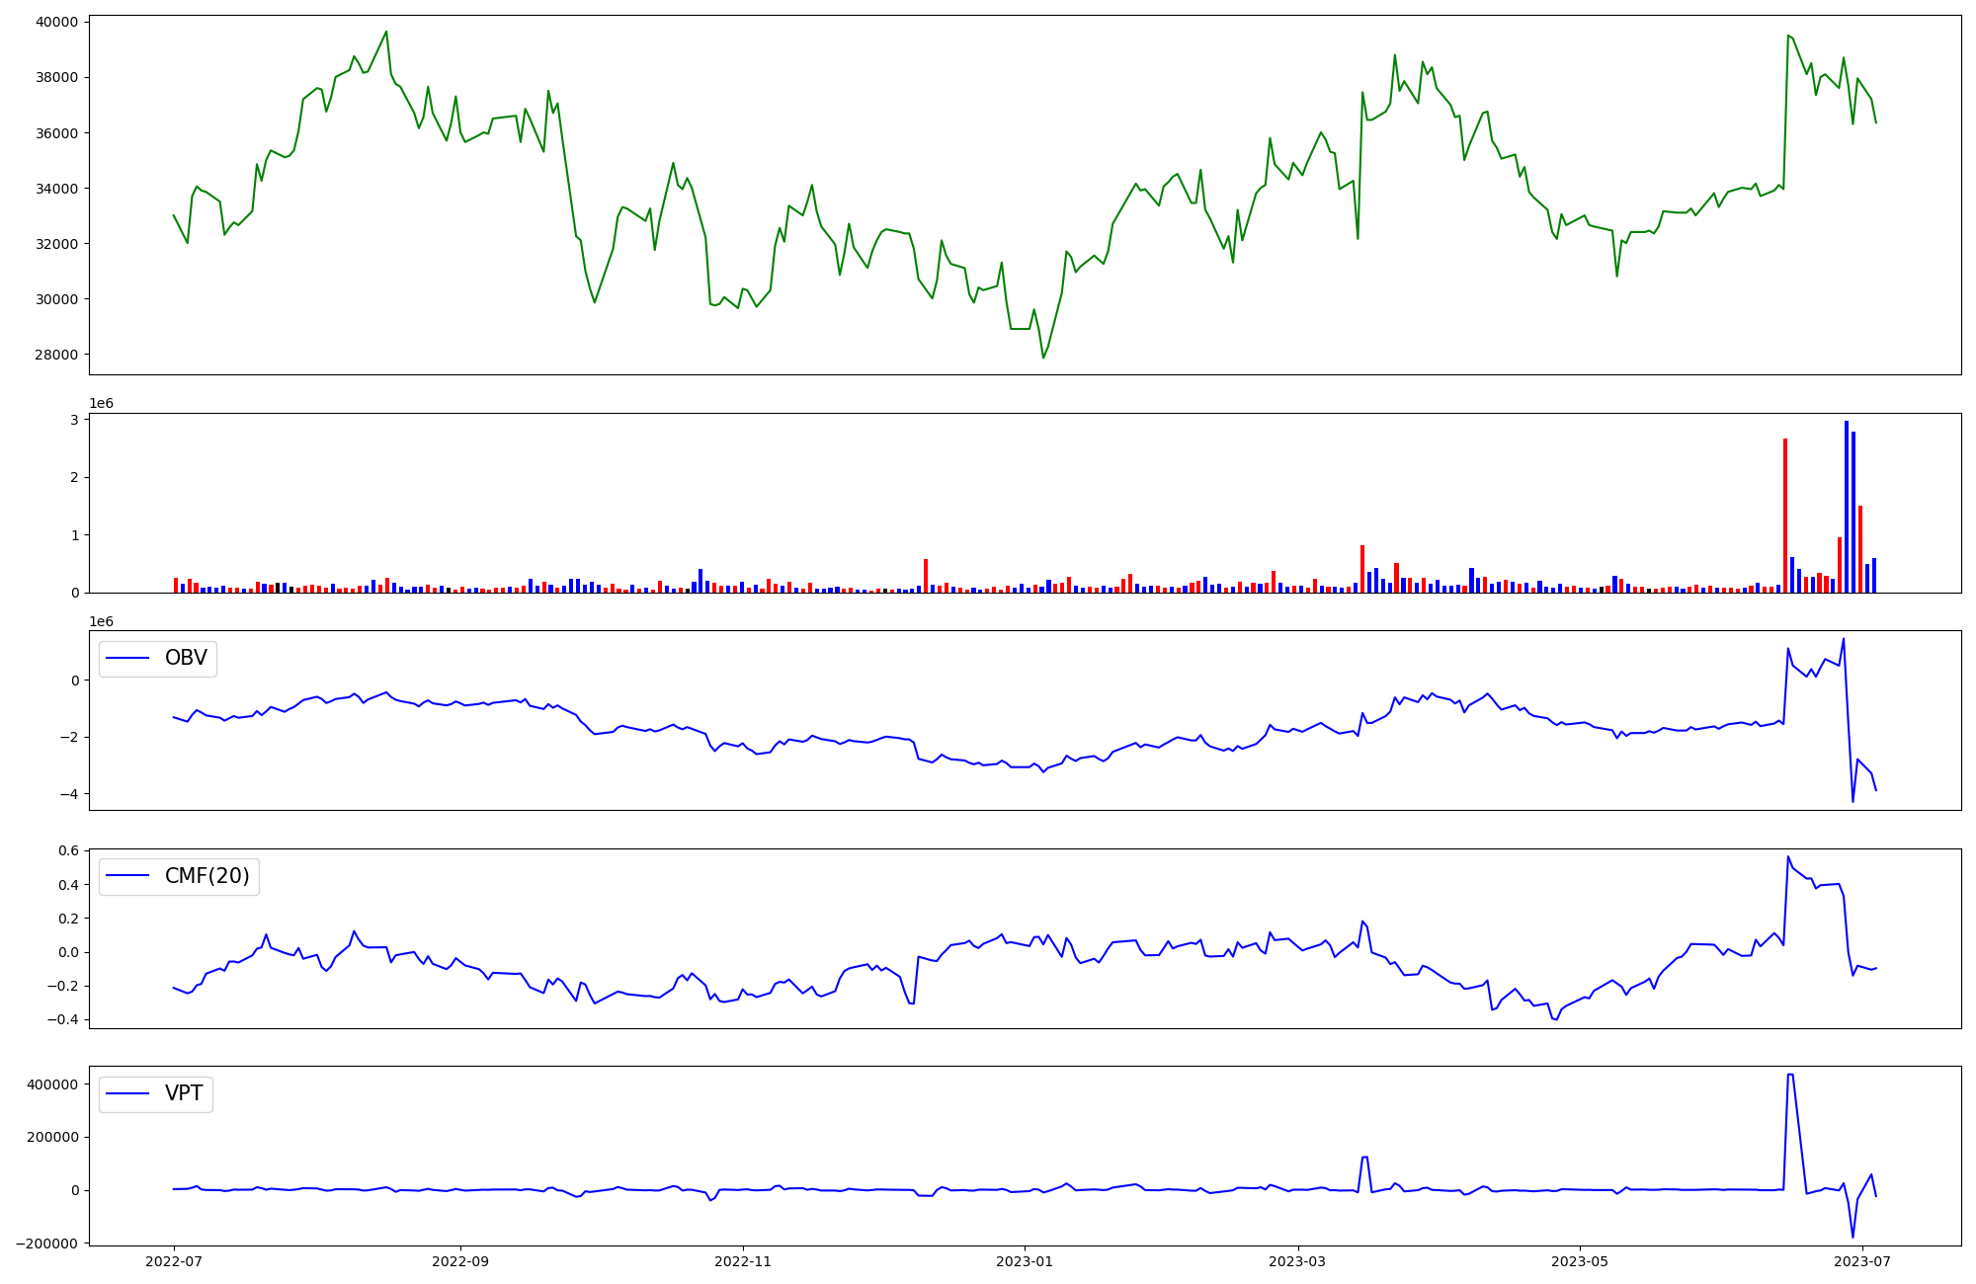Click the 40000 price axis label
1976x1284 pixels.
click(x=55, y=22)
